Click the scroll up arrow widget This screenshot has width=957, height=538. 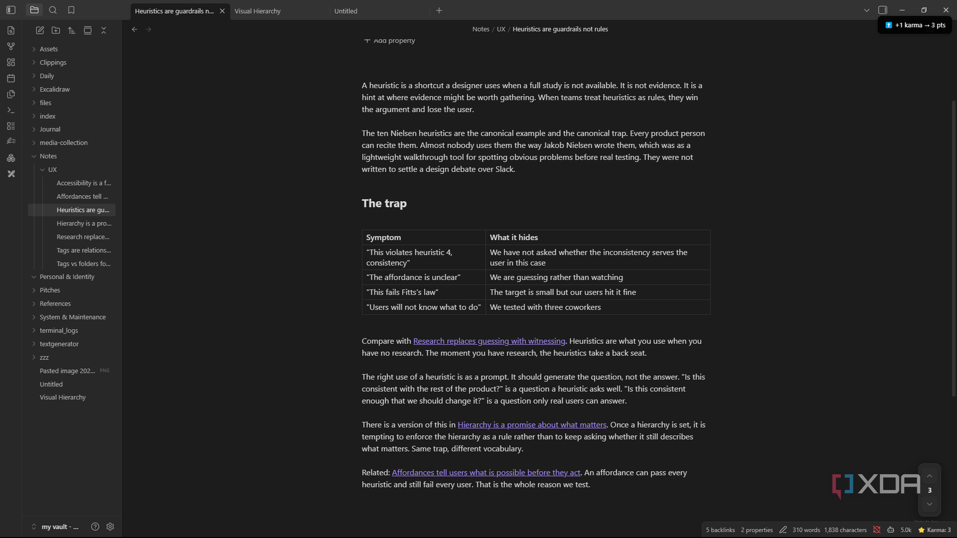point(929,475)
